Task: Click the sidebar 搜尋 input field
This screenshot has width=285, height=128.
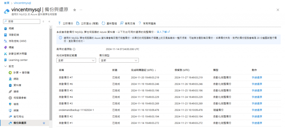Action: tap(22, 21)
